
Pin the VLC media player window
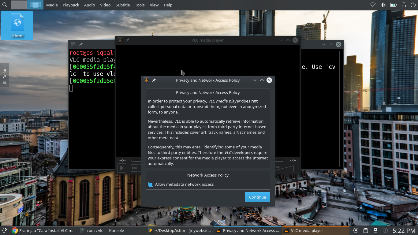click(128, 40)
